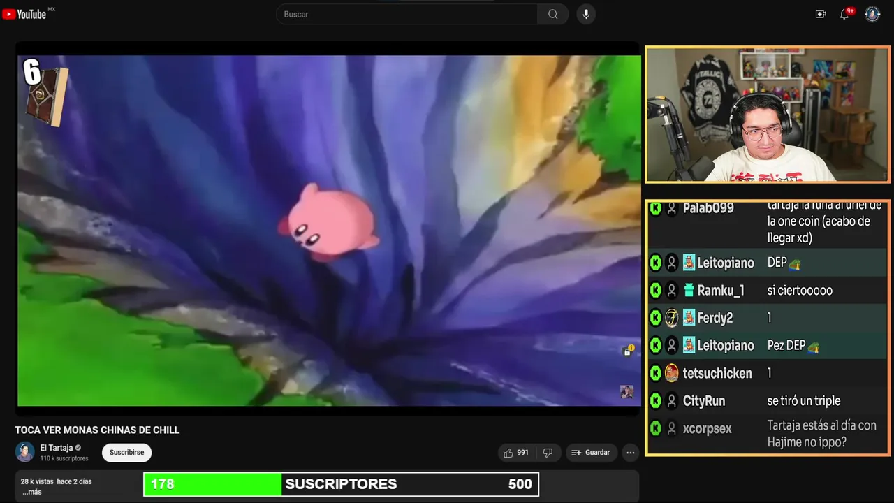Viewport: 894px width, 503px height.
Task: Click the tetsuchicken username
Action: (717, 373)
